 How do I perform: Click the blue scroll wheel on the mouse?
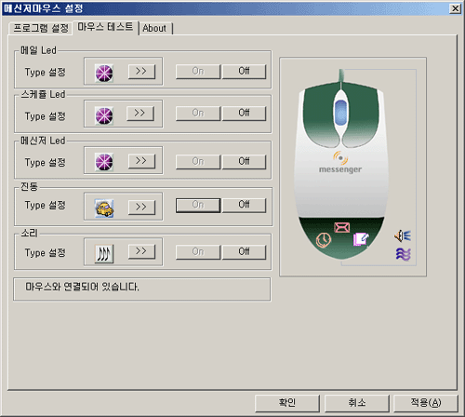(x=340, y=113)
